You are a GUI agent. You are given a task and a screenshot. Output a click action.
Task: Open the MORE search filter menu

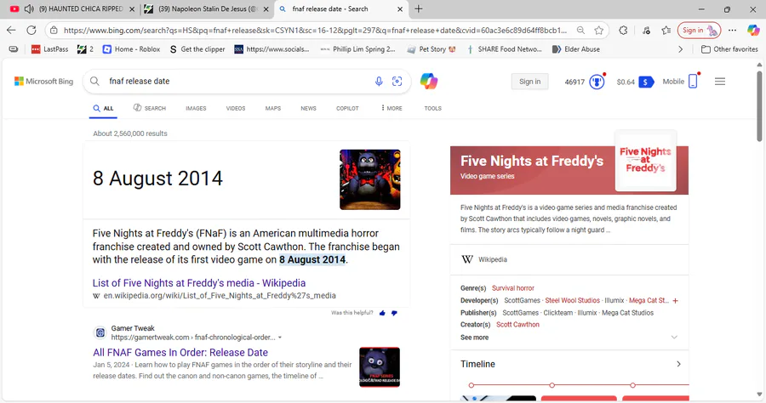pyautogui.click(x=392, y=108)
